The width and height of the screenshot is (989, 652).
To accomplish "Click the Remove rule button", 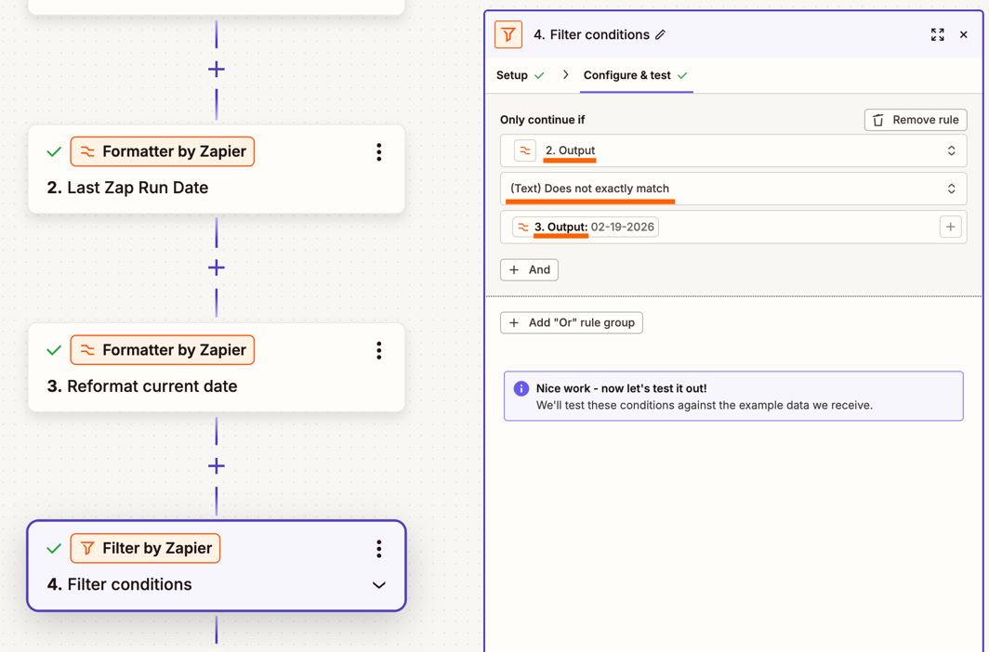I will [915, 120].
